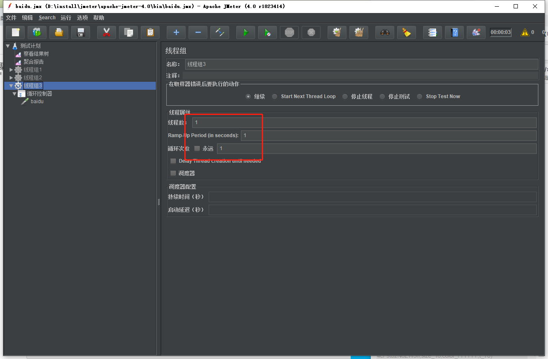This screenshot has width=548, height=359.
Task: Click the 测试计划 root node
Action: pos(30,46)
